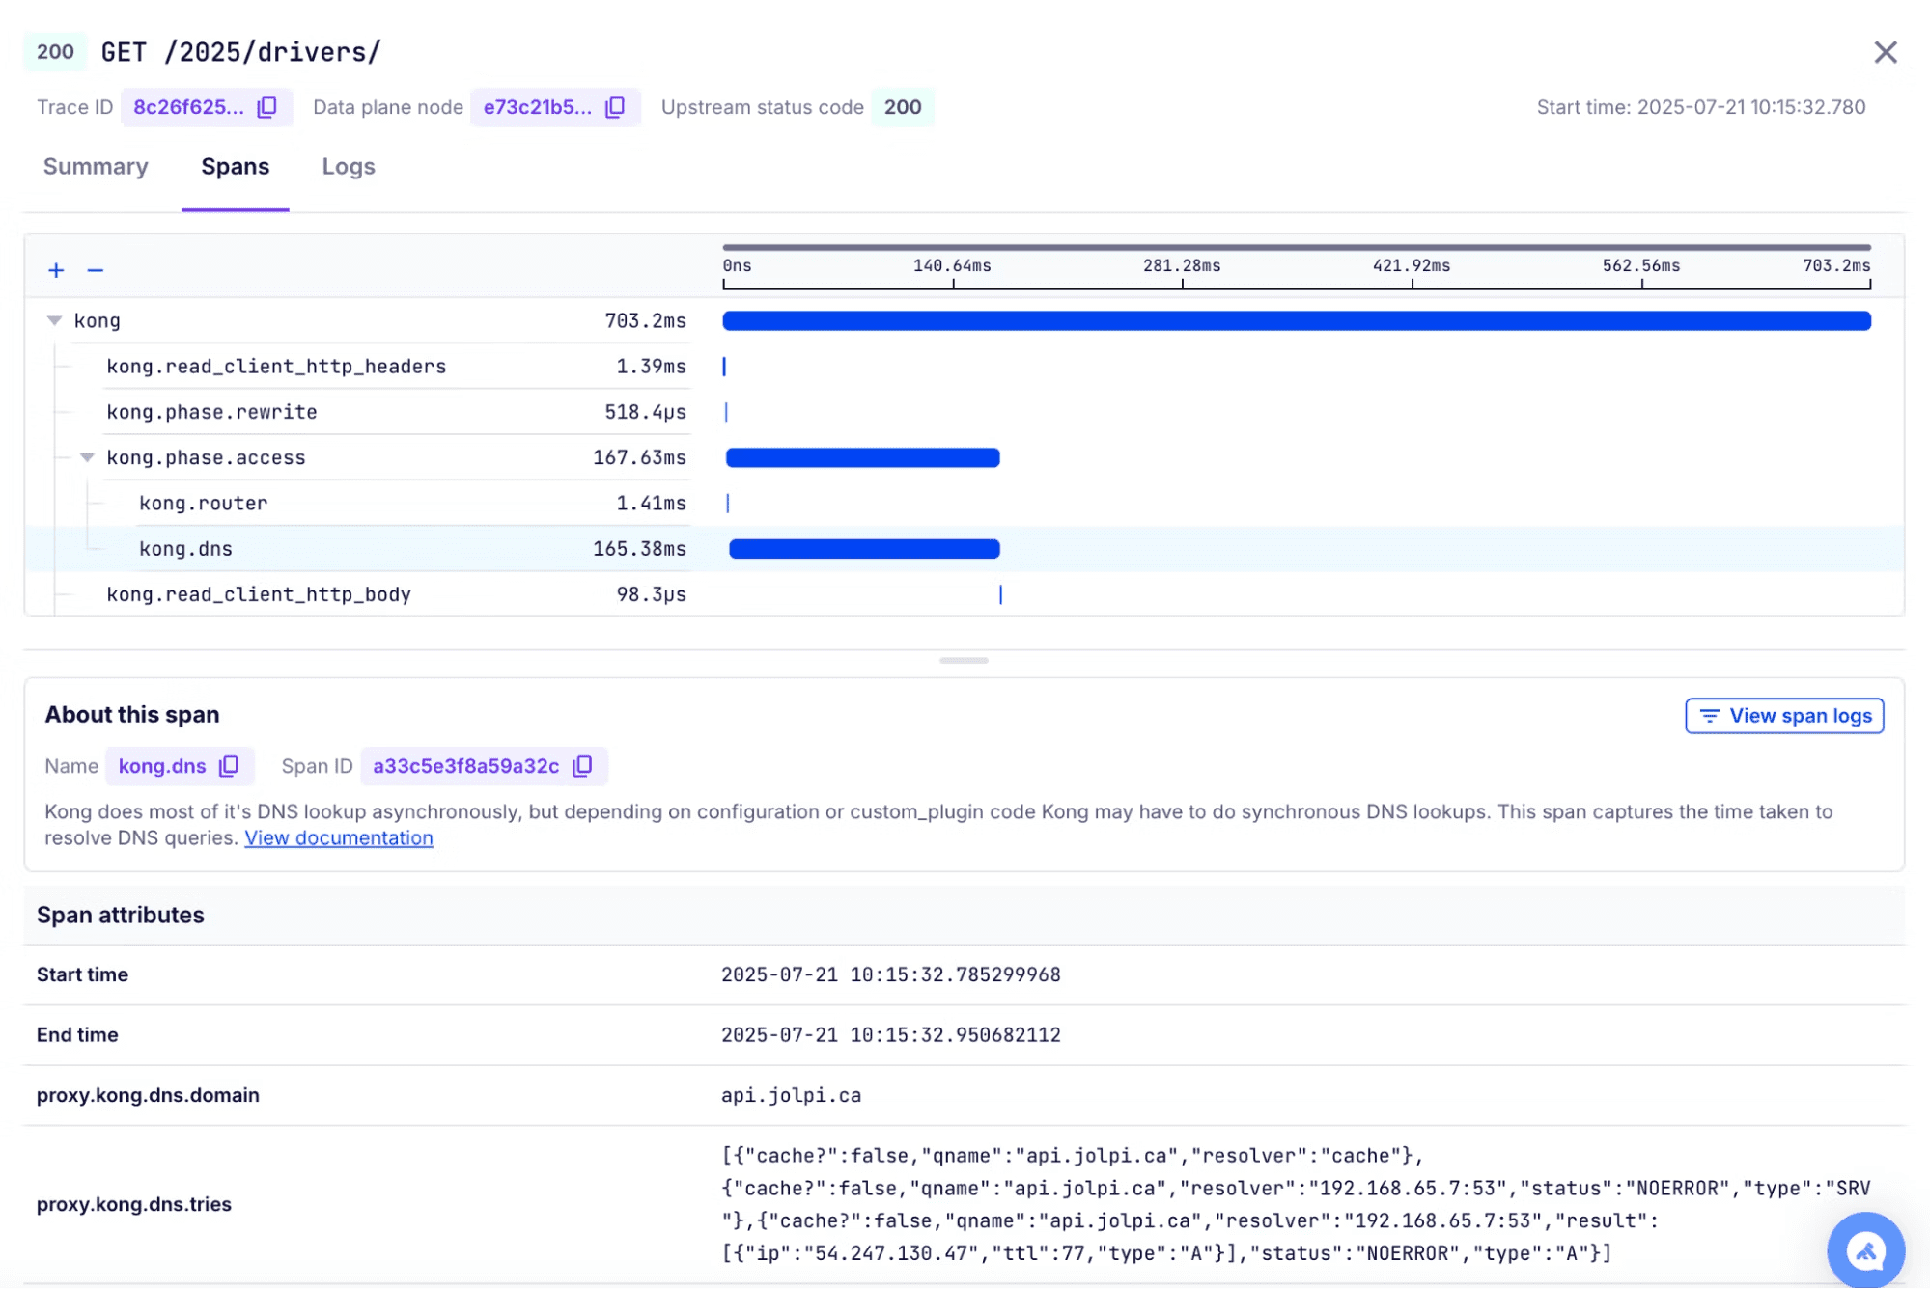Click the api.jolpi.ca domain value

click(x=791, y=1095)
